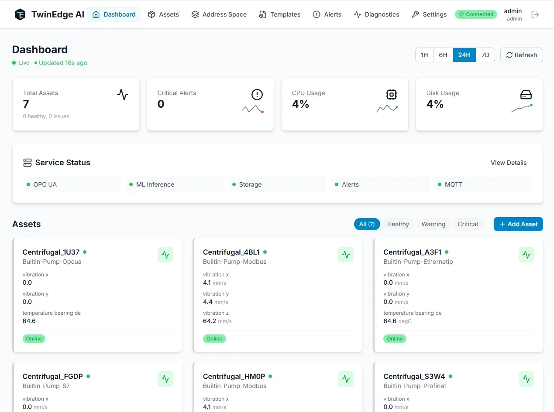
Task: Click the Alerts service status chip
Action: (x=380, y=184)
